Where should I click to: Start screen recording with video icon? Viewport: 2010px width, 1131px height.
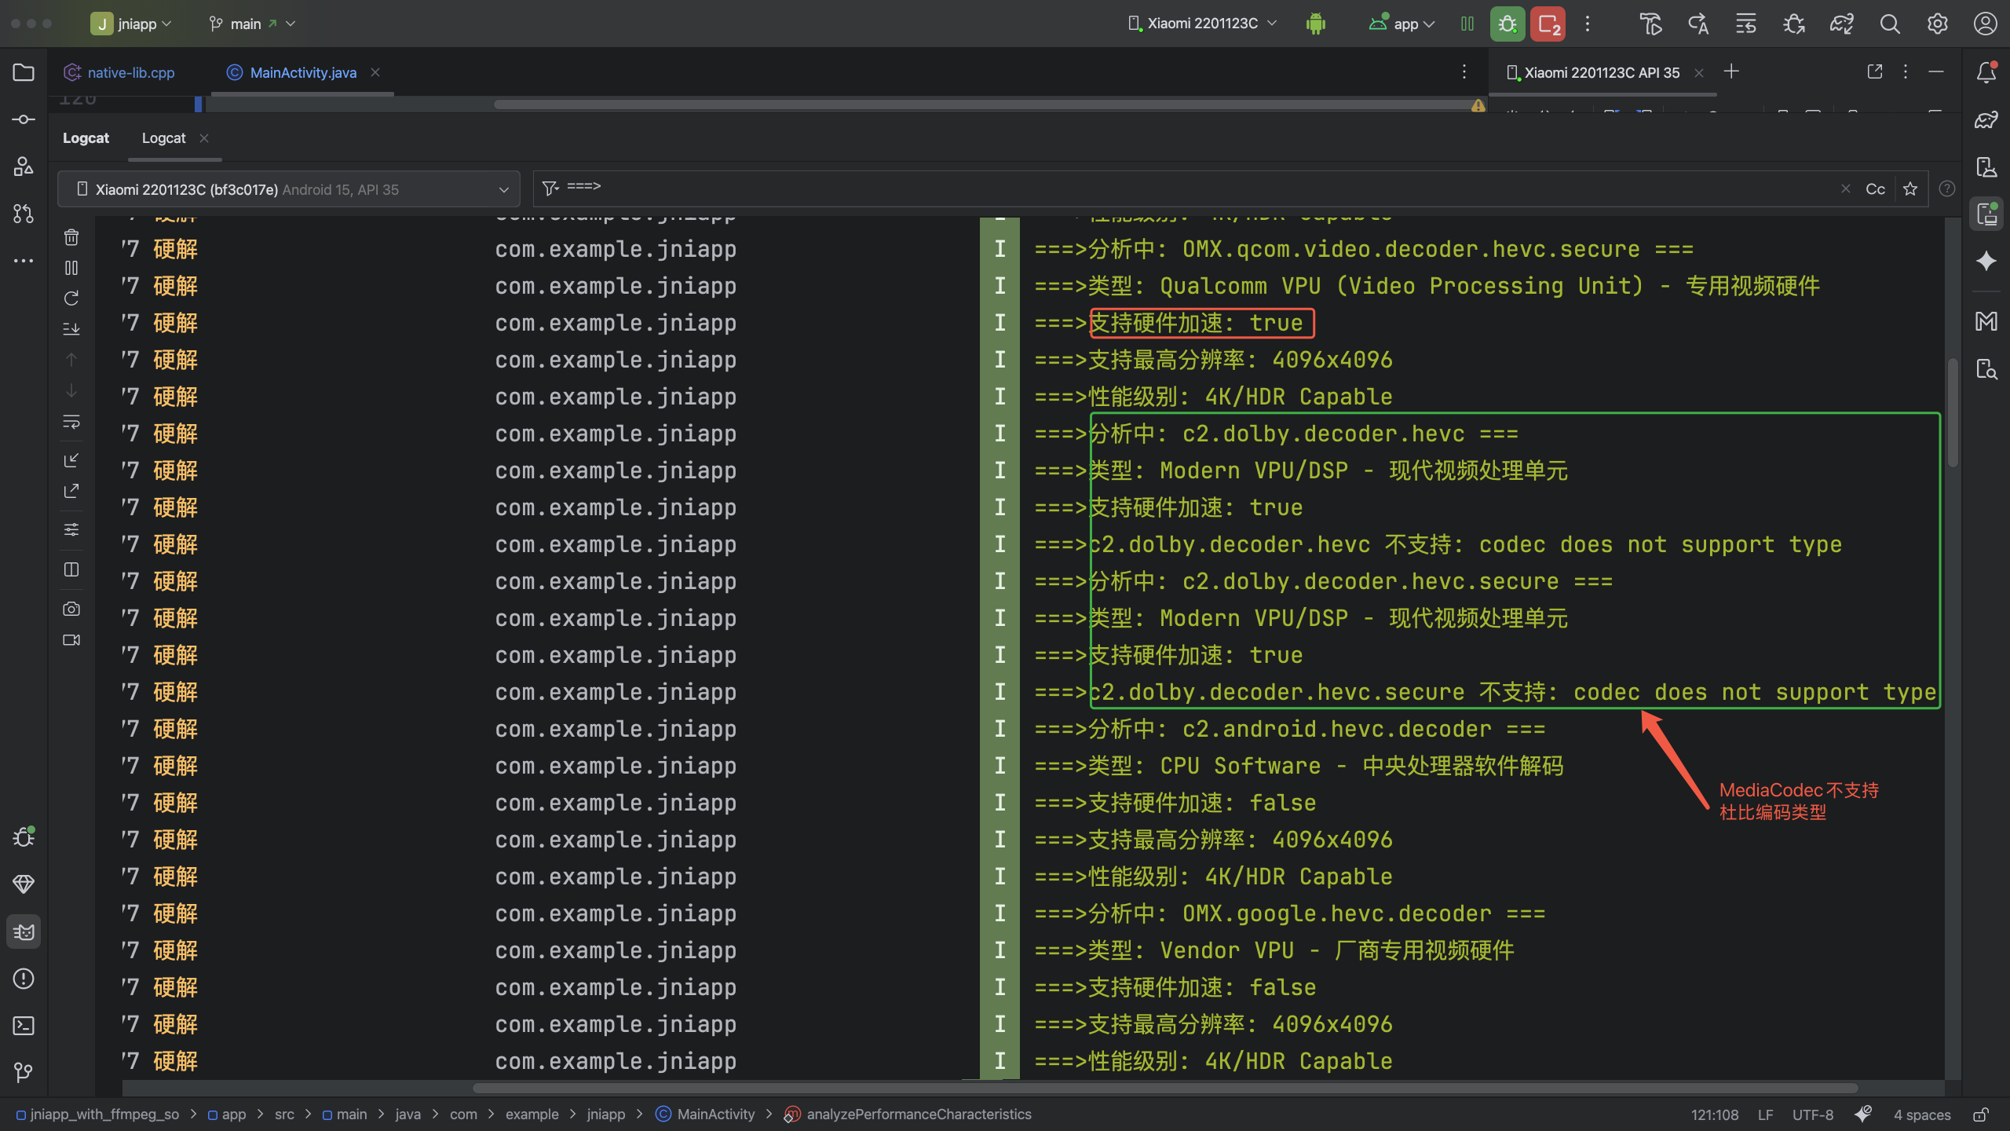coord(71,640)
